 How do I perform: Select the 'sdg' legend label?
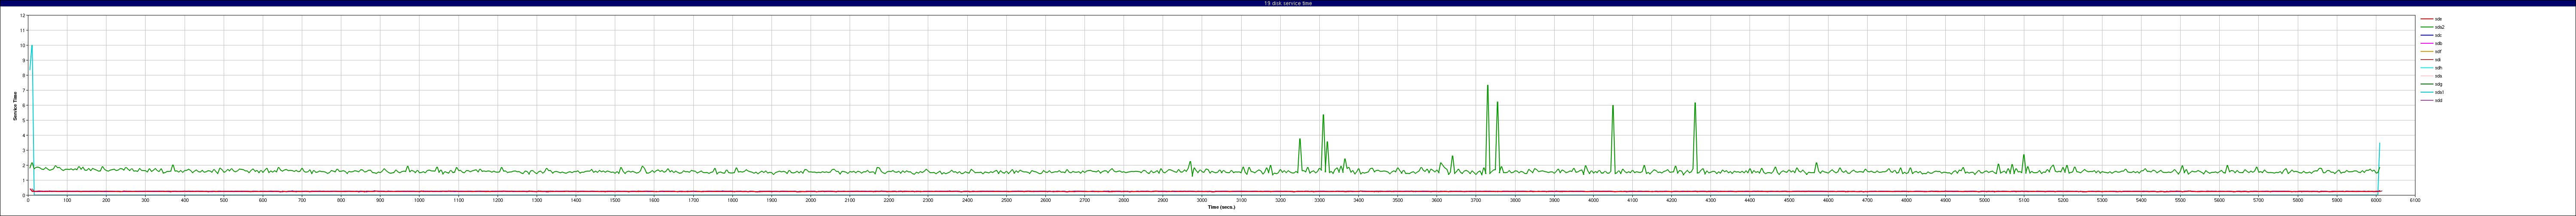point(2439,84)
